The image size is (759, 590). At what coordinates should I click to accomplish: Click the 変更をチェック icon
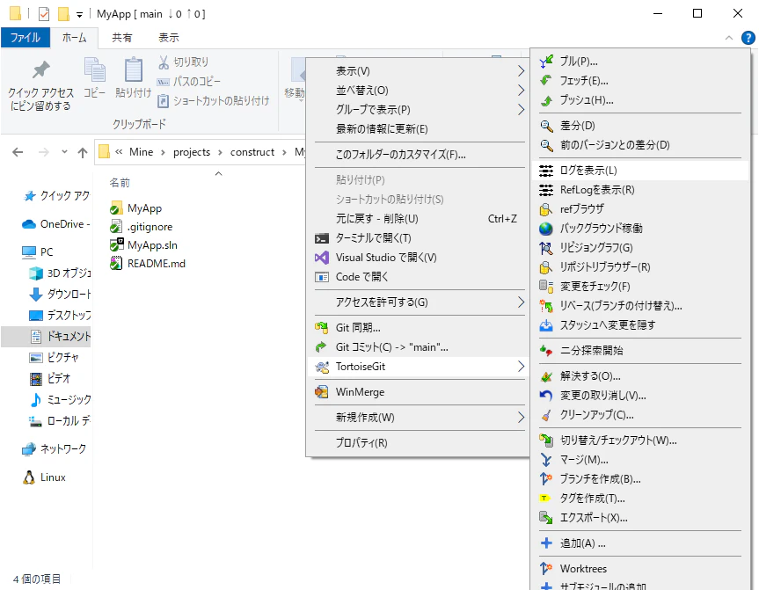pos(546,287)
